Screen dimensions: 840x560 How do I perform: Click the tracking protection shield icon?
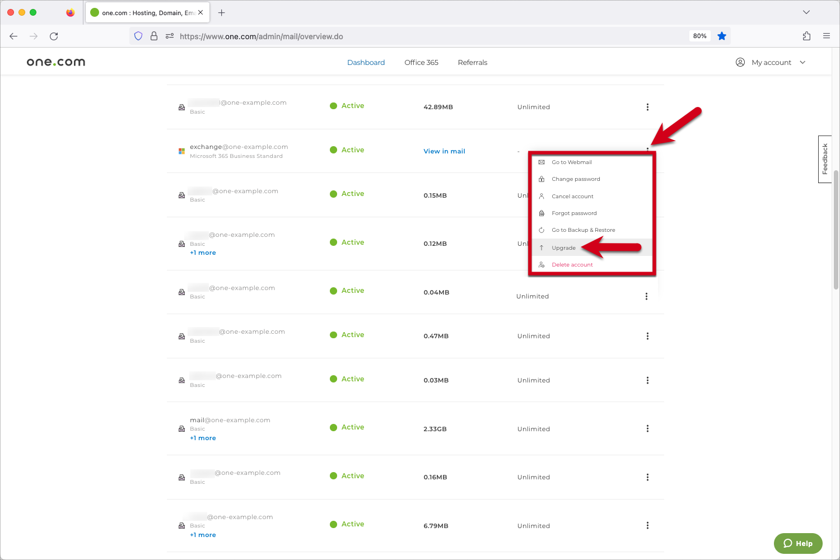(138, 36)
